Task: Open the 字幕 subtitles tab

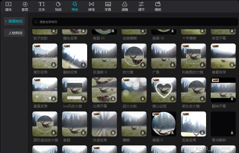Action: (108, 6)
